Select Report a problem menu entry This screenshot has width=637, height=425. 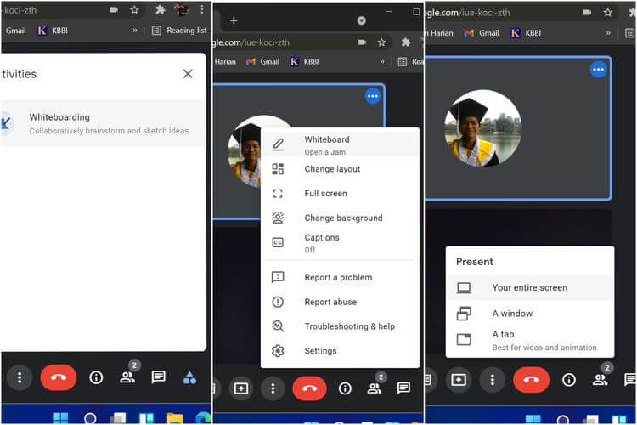(x=340, y=277)
